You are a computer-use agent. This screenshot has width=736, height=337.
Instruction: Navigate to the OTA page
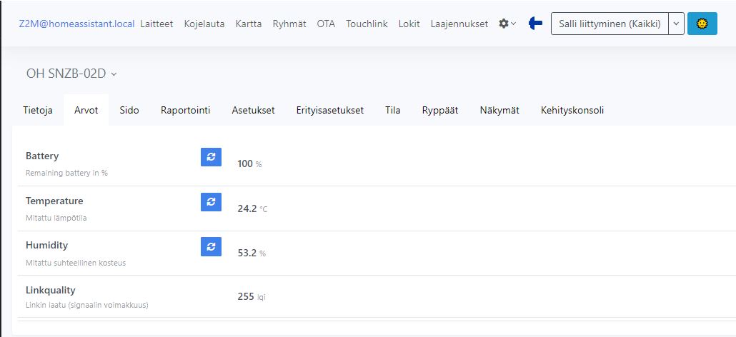[x=326, y=24]
